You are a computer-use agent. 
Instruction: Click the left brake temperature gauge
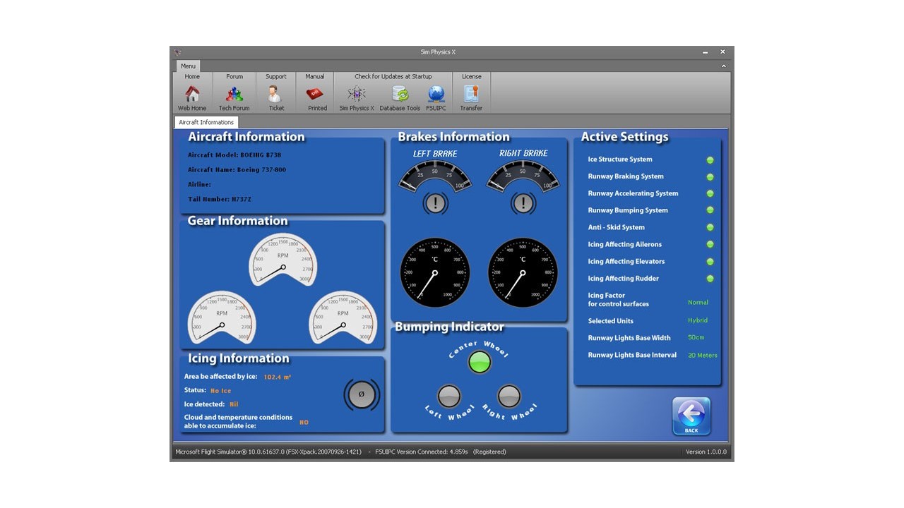click(435, 272)
